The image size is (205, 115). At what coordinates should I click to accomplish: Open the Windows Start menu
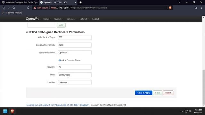tap(5, 111)
